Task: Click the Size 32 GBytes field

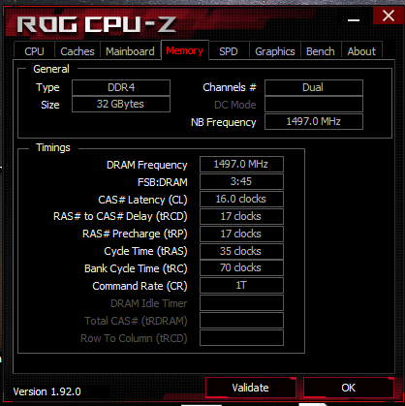Action: coord(121,104)
